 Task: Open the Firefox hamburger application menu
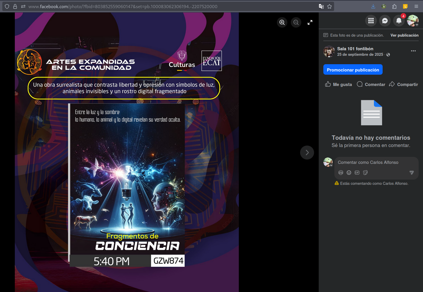coord(416,6)
